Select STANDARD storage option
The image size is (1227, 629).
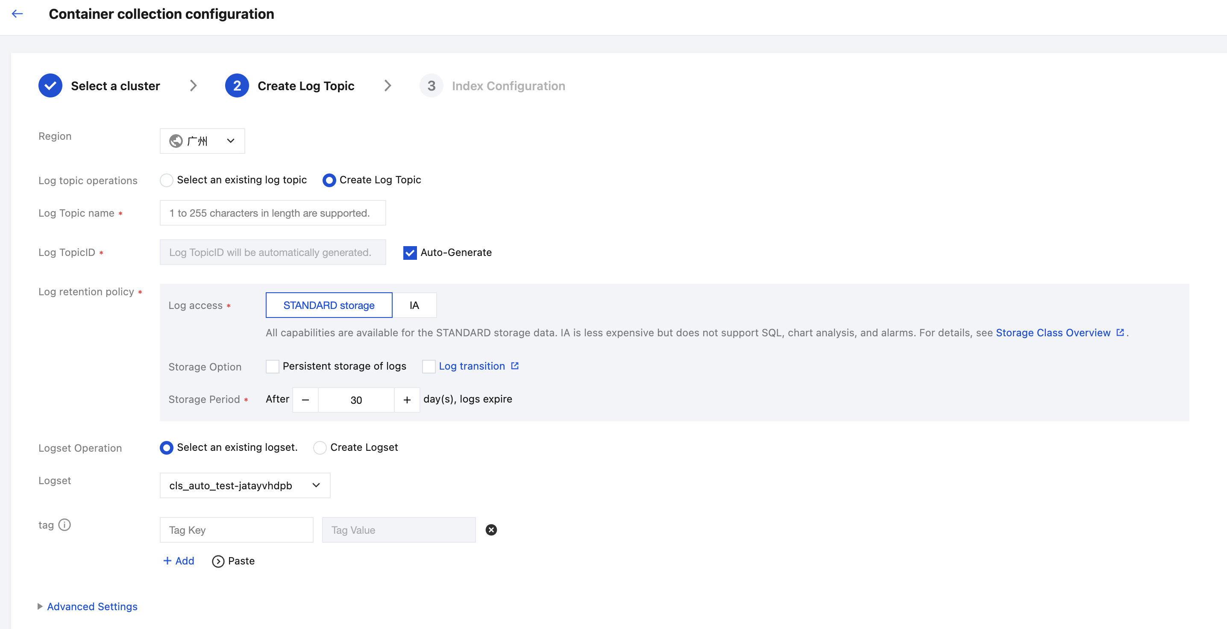pos(329,306)
